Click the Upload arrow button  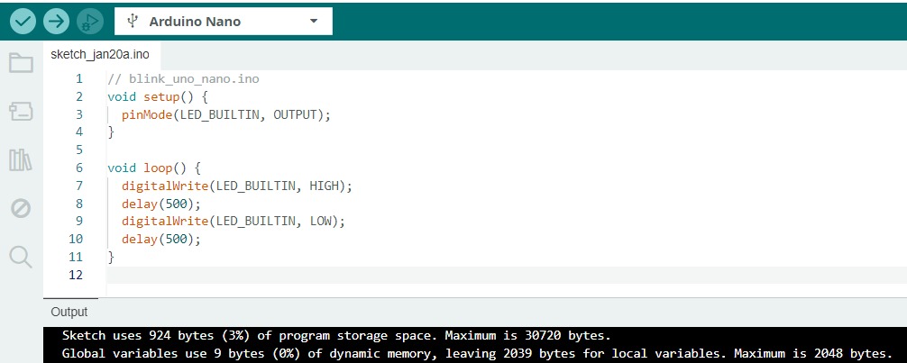pos(56,22)
